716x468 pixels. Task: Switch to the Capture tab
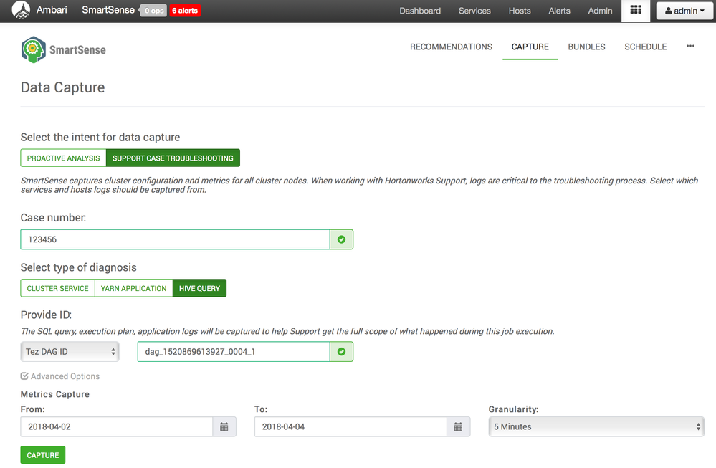(530, 47)
